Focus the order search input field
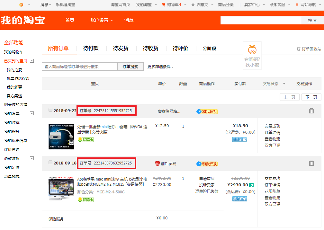Screen dimensions: 324x230 (80, 67)
